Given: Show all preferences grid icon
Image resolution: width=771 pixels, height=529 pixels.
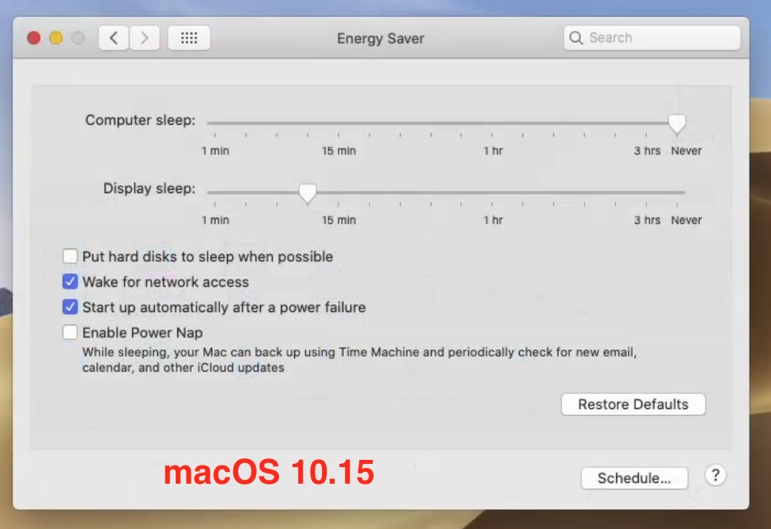Looking at the screenshot, I should click(189, 38).
